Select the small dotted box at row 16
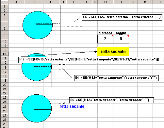Image resolution: width=164 pixels, height=128 pixels. pyautogui.click(x=62, y=67)
